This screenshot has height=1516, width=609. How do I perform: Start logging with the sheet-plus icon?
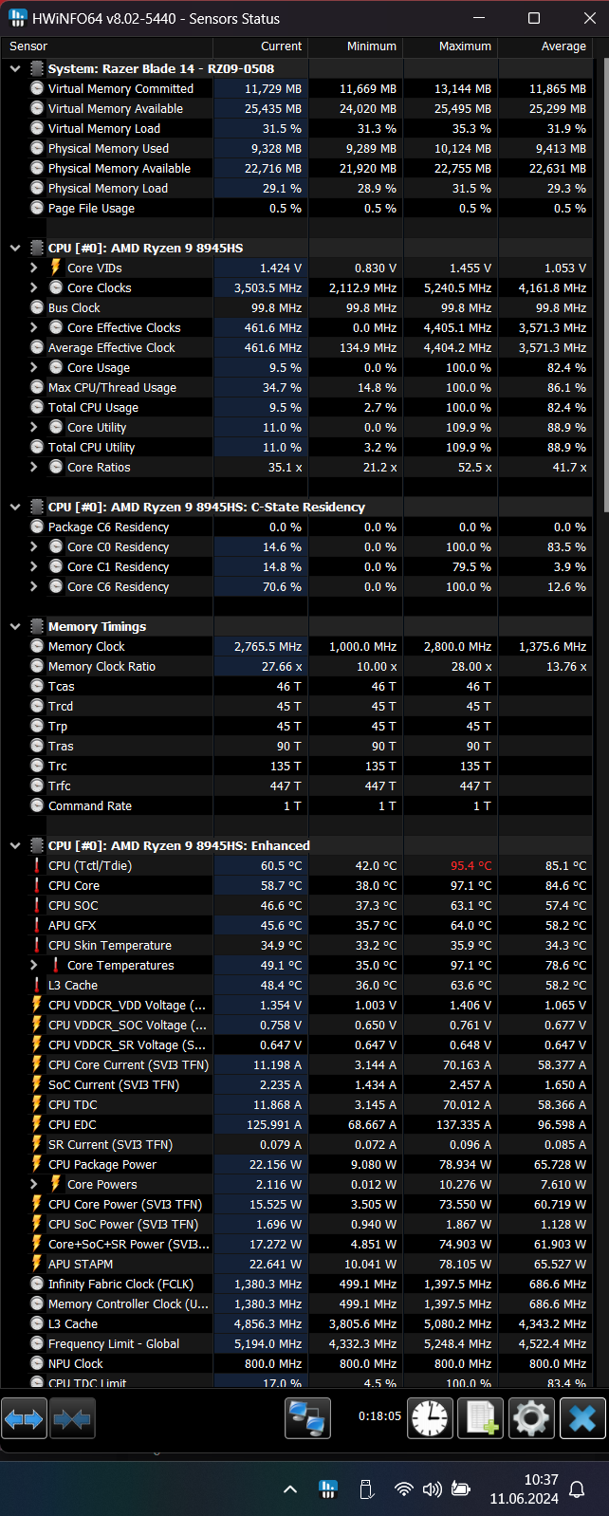(480, 1418)
